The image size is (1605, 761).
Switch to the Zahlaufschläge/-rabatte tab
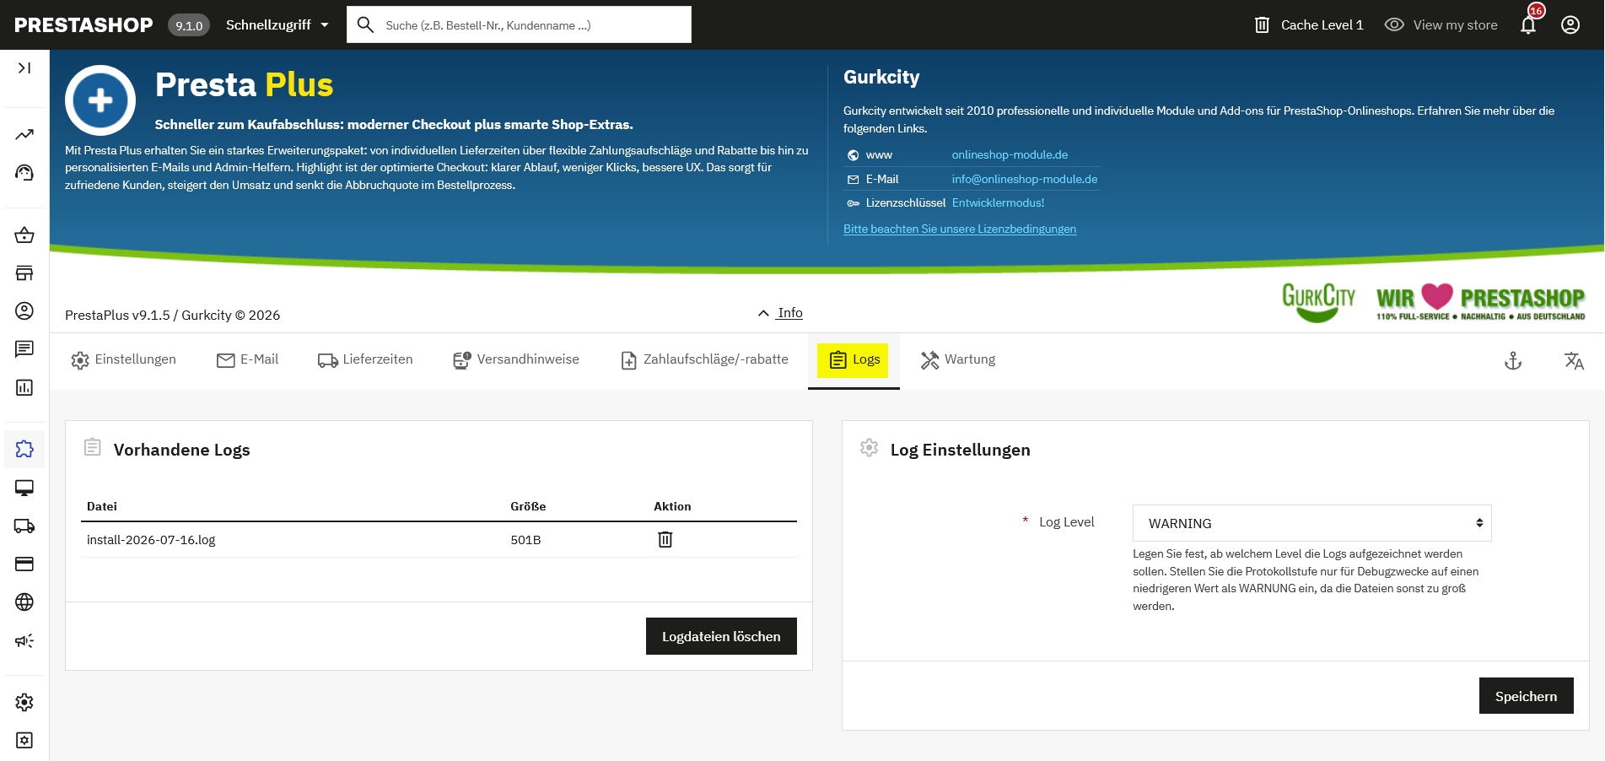tap(705, 360)
